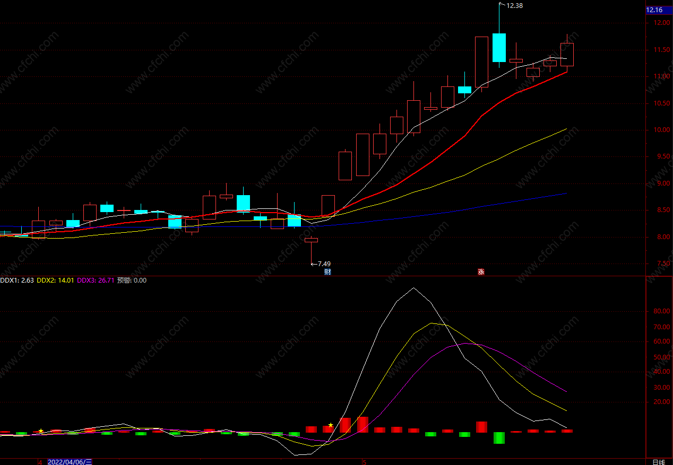Screen dimensions: 673x465
Task: Click the largest green DDX histogram bar
Action: [499, 438]
